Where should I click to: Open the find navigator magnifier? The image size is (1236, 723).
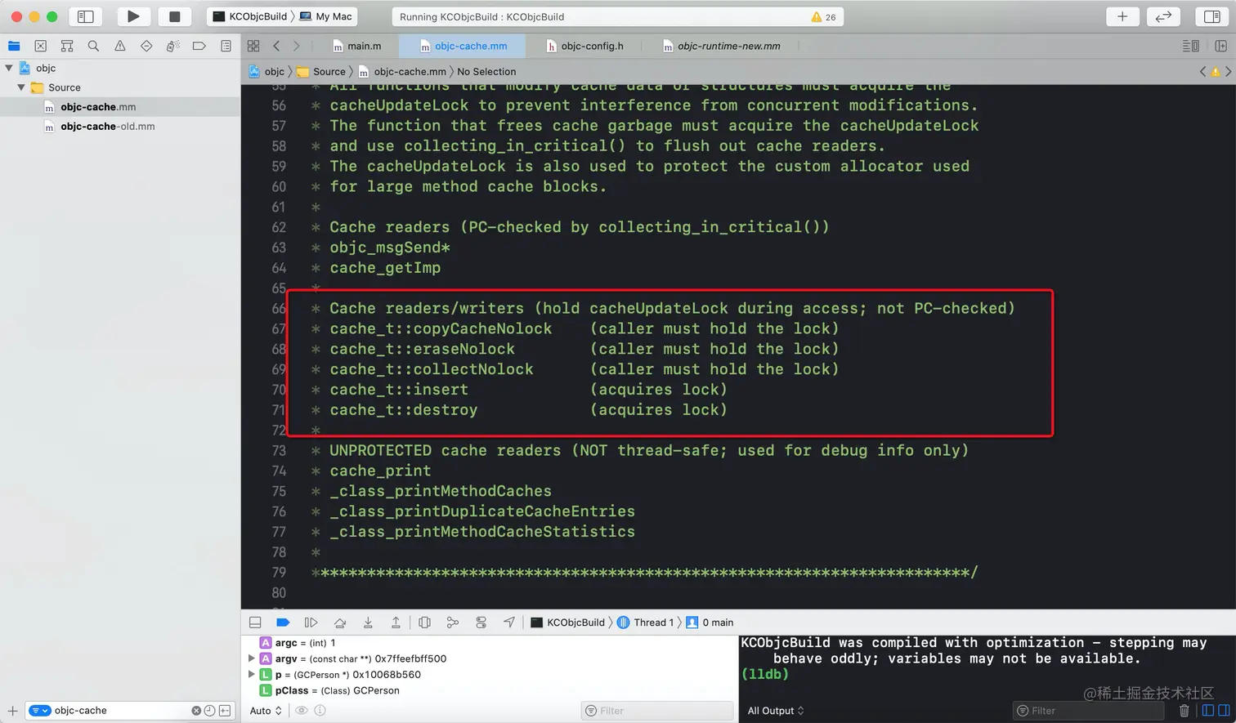[x=93, y=46]
